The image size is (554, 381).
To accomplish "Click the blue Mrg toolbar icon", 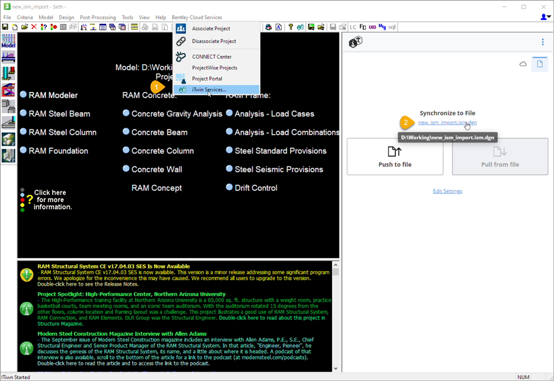I will coord(382,27).
